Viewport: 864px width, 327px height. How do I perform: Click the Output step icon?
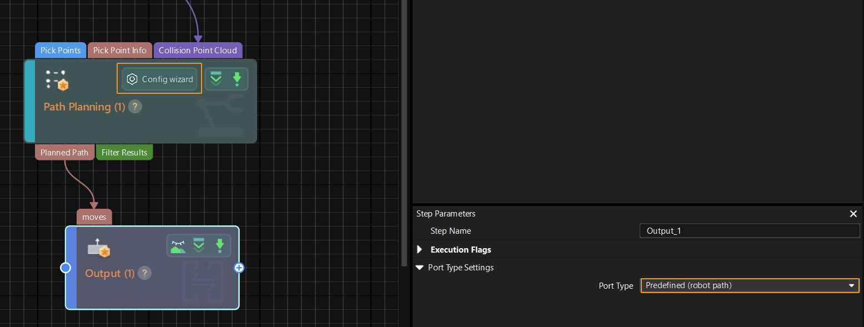pyautogui.click(x=99, y=249)
